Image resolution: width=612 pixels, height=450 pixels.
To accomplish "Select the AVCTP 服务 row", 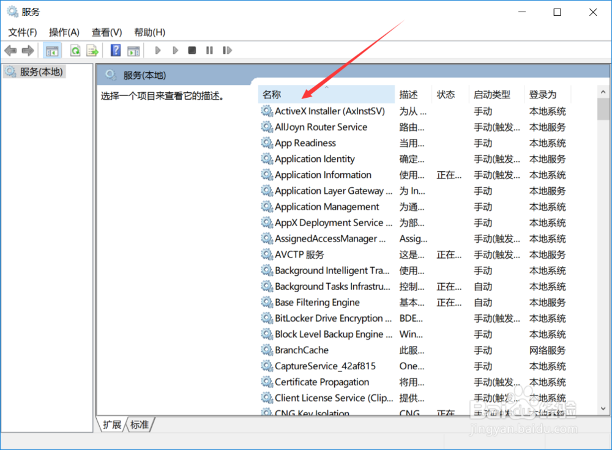I will (413, 254).
